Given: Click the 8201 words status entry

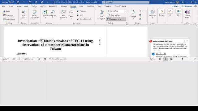Looking at the screenshot, I should pos(17,59).
